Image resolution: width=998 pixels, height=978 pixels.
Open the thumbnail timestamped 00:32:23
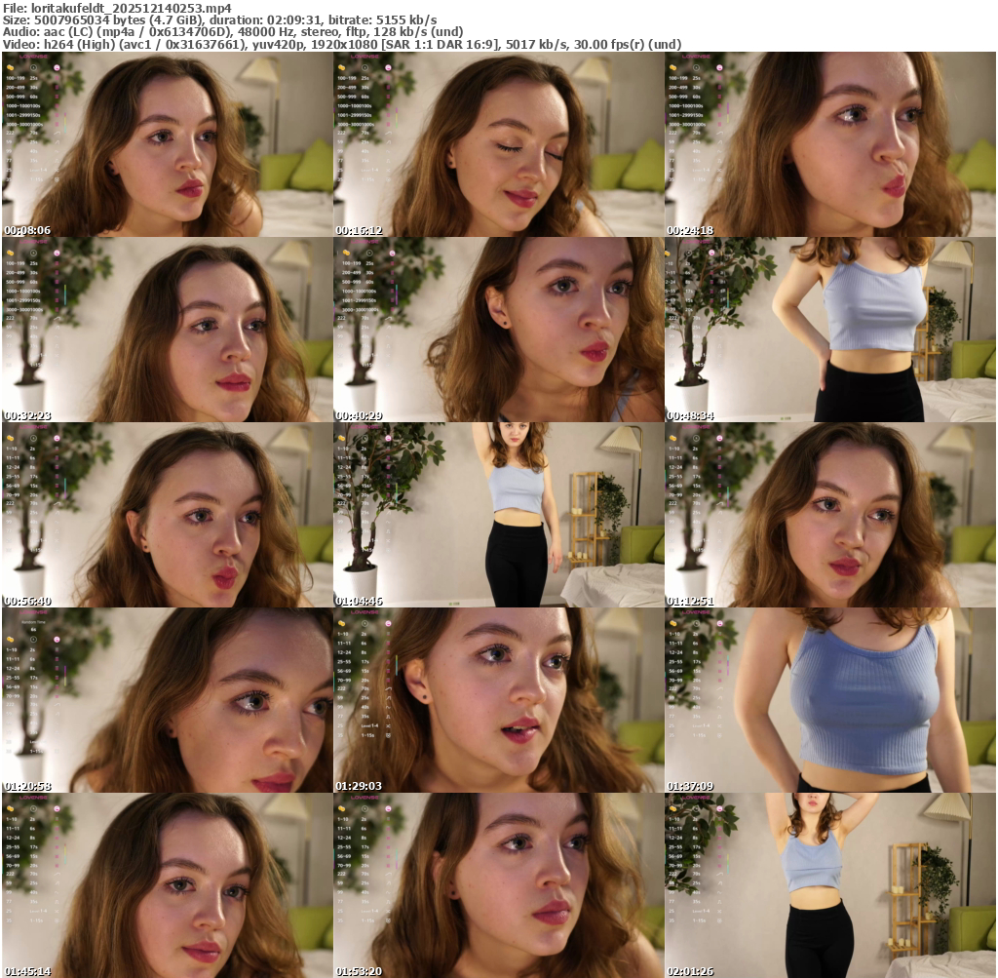point(167,330)
